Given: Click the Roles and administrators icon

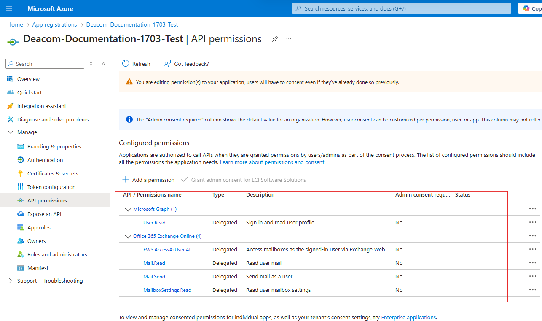Looking at the screenshot, I should click(x=20, y=254).
